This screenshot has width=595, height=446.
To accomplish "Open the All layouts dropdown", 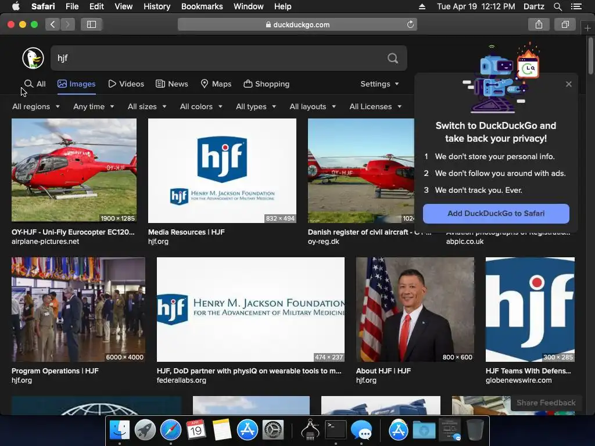I will (312, 107).
